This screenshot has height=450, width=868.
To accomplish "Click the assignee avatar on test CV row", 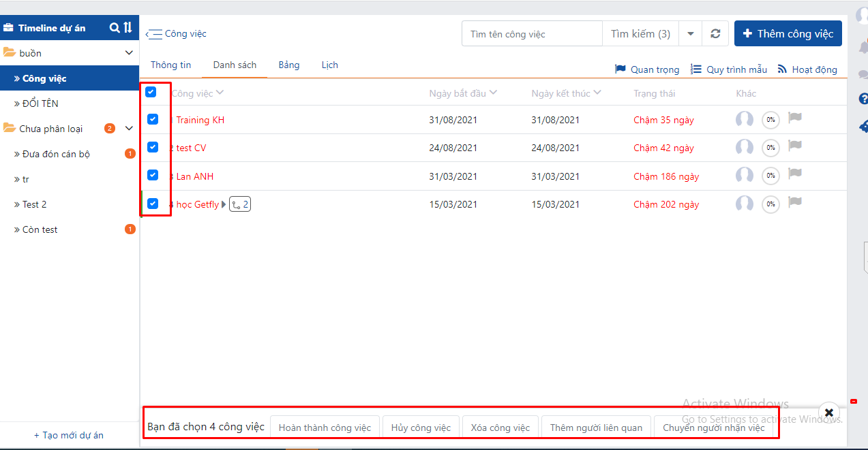I will tap(744, 148).
